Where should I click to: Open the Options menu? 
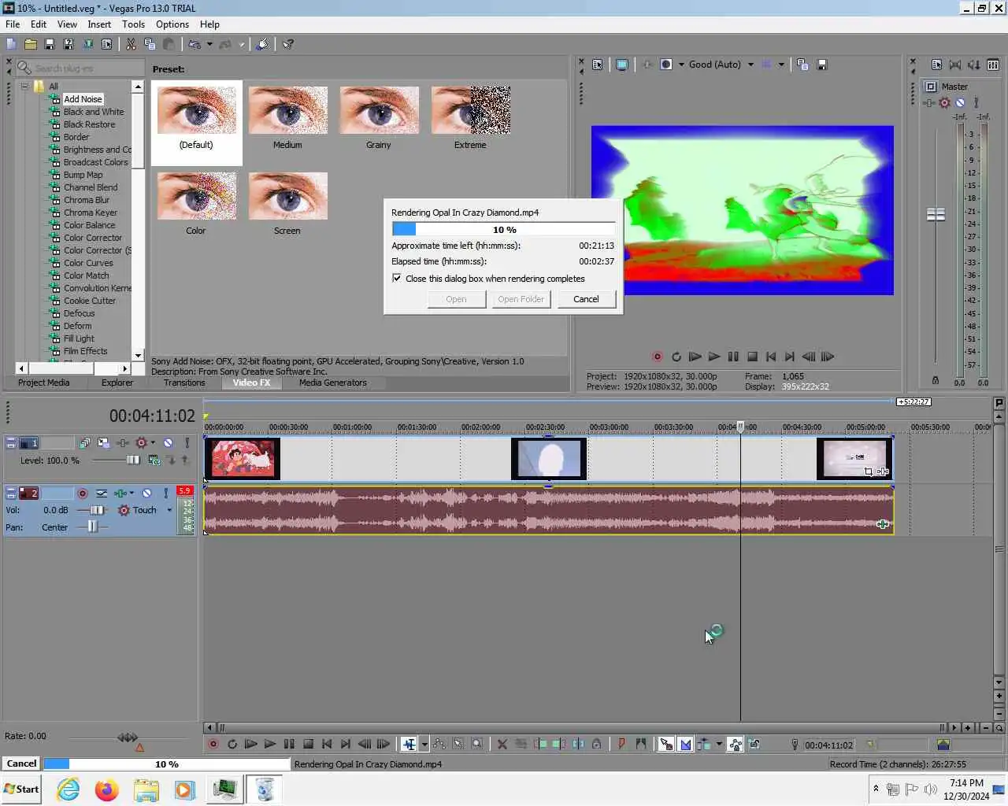point(172,24)
